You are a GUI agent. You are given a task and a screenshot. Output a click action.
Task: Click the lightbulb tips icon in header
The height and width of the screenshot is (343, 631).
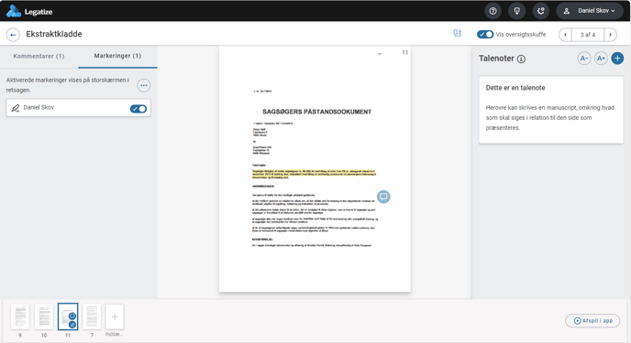coord(516,11)
